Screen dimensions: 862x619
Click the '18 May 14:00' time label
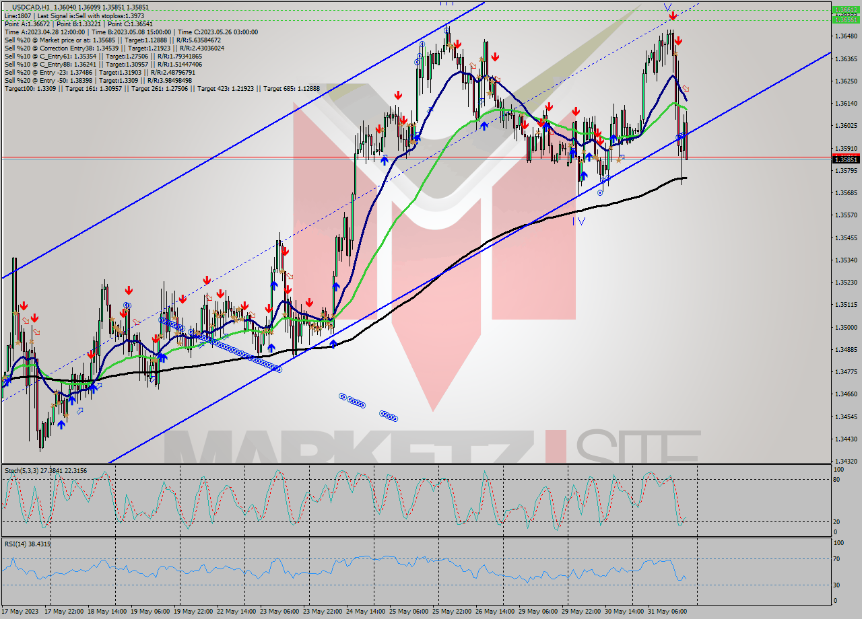click(x=107, y=611)
